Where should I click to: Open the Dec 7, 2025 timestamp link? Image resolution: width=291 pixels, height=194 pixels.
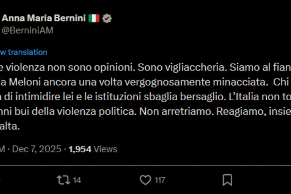(36, 149)
